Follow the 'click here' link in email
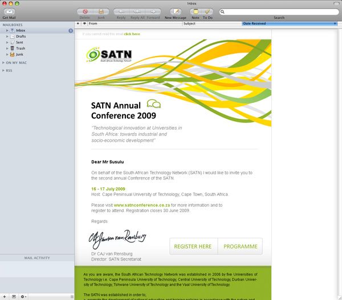This screenshot has width=342, height=300. [x=132, y=34]
